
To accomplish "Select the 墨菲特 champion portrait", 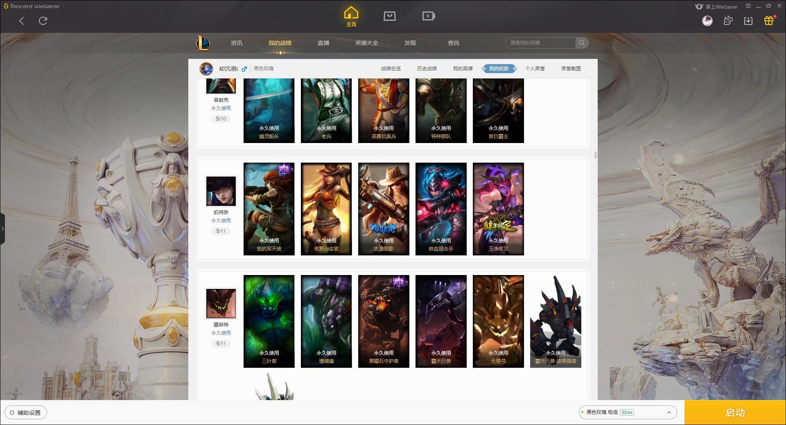I will point(221,304).
